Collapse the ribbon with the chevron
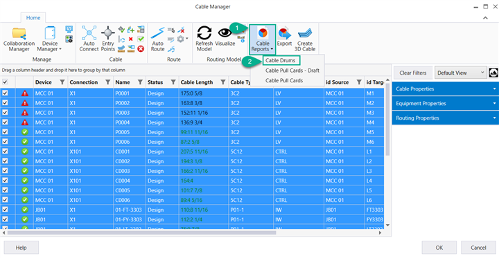 [x=485, y=18]
